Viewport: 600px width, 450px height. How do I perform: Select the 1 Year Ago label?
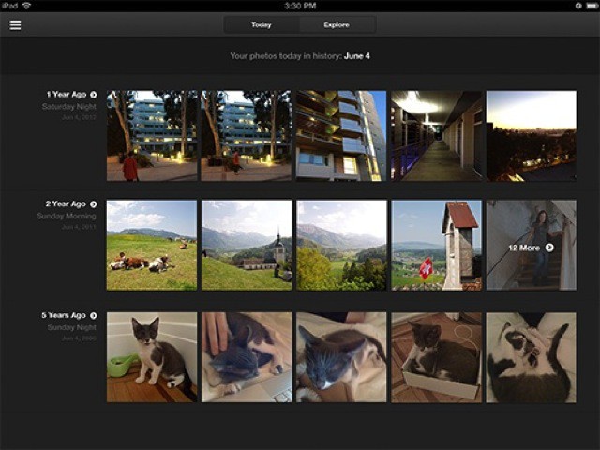click(66, 95)
